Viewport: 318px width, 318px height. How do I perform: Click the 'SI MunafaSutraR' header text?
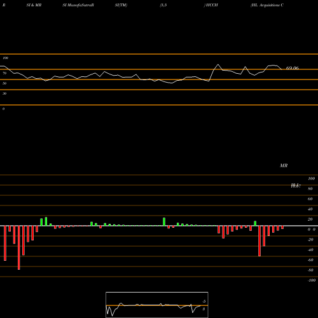coord(78,5)
